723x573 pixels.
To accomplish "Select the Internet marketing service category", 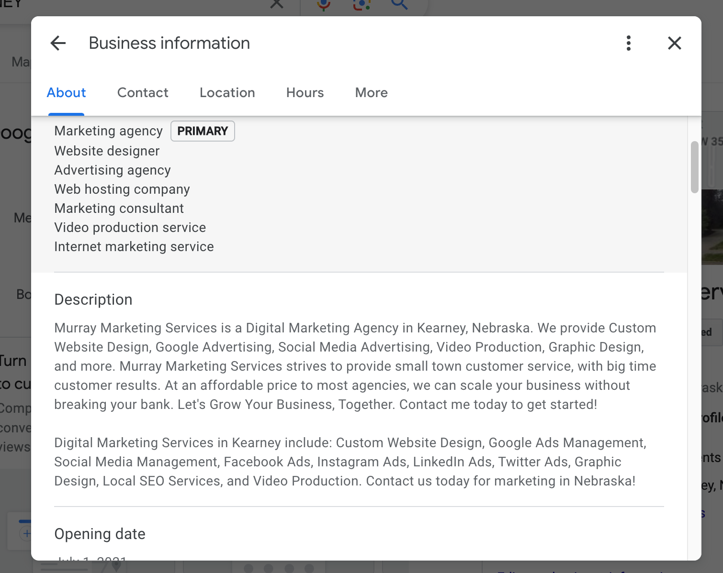I will pos(134,247).
